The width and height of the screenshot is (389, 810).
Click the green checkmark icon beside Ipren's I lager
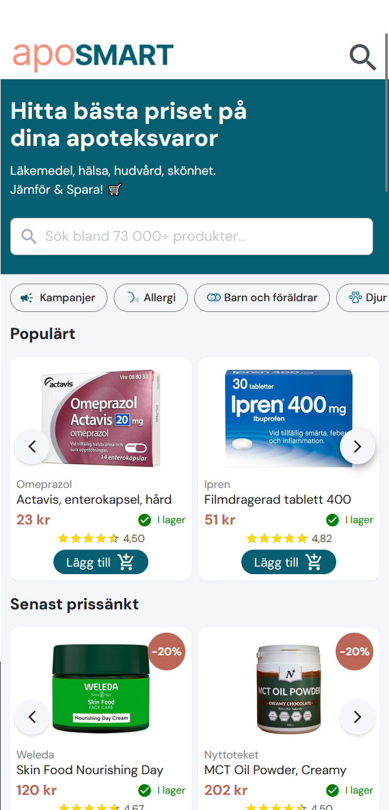pos(332,519)
